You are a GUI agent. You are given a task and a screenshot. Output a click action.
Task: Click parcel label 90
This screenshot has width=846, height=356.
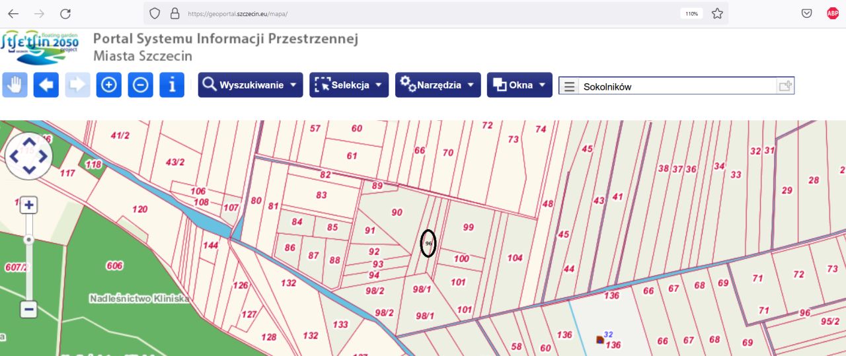pyautogui.click(x=397, y=212)
